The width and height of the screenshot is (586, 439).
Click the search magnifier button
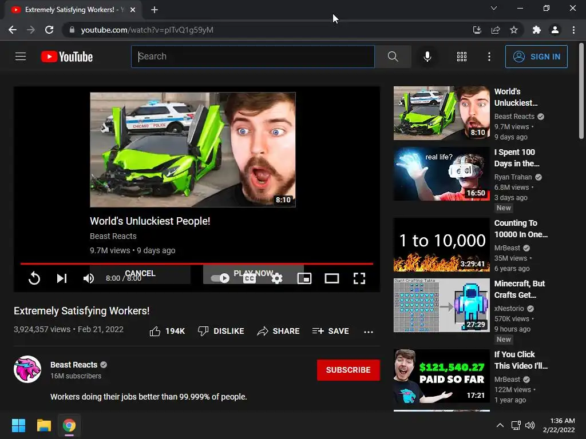[x=393, y=57]
